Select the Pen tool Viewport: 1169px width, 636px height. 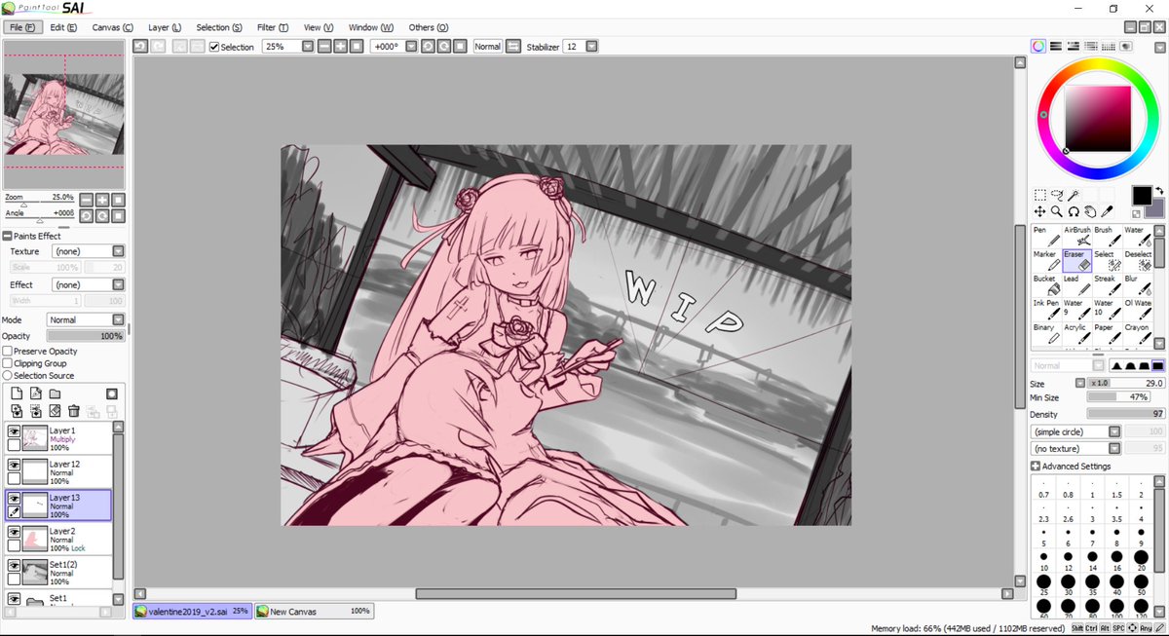pyautogui.click(x=1046, y=236)
